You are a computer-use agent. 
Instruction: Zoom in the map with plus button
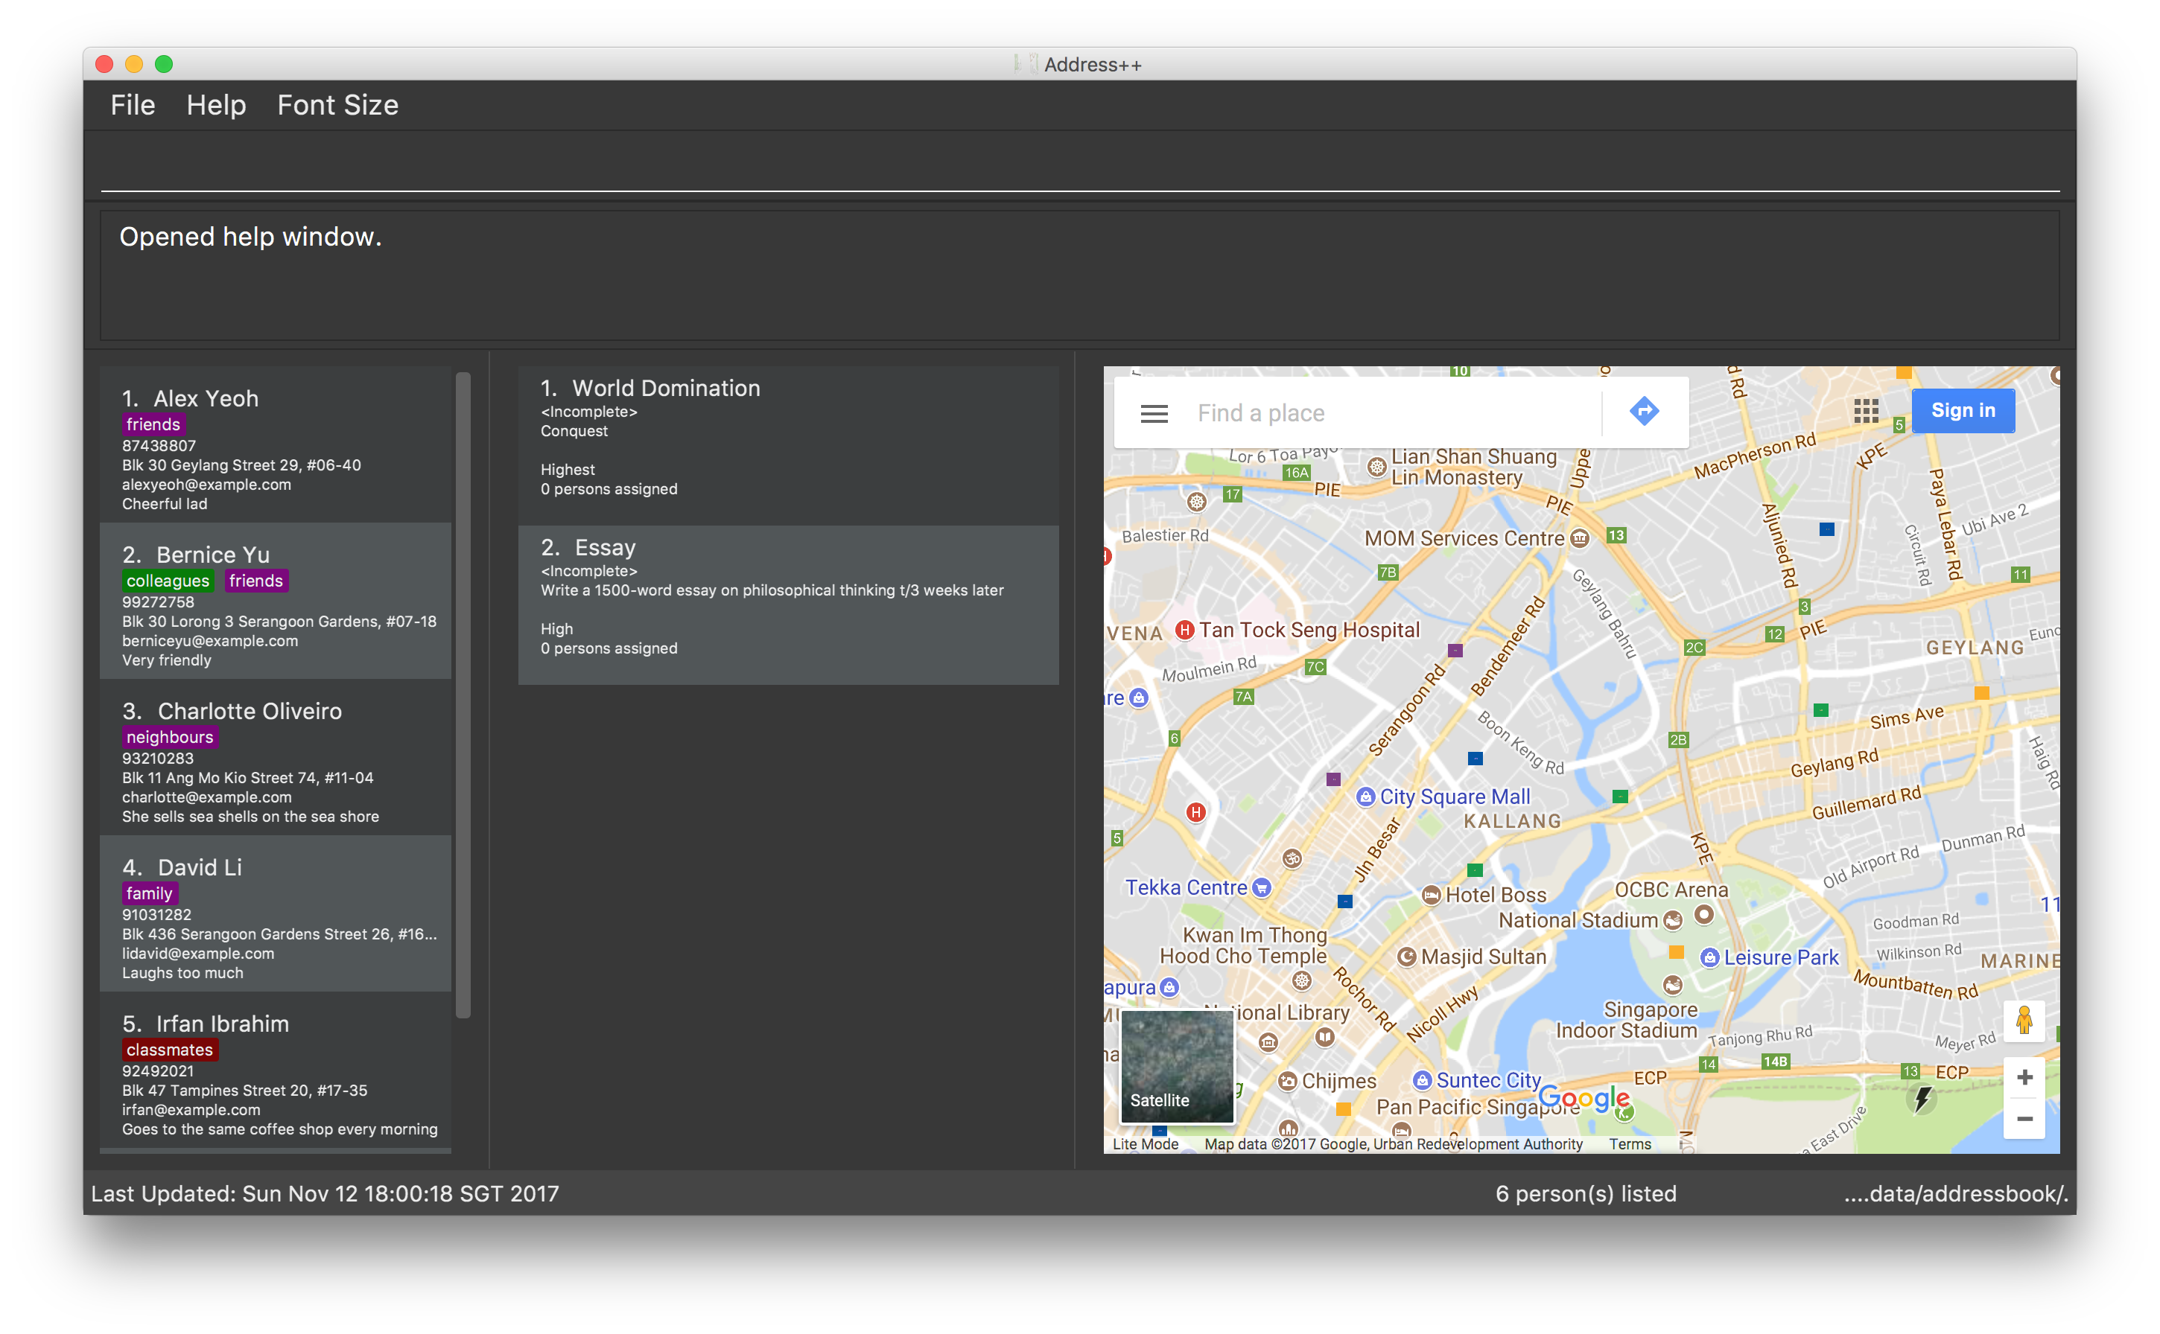point(2024,1077)
